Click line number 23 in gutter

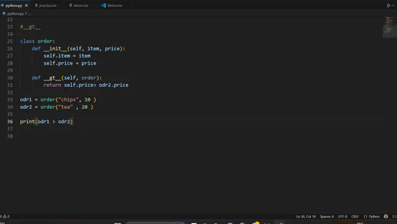[x=10, y=27]
